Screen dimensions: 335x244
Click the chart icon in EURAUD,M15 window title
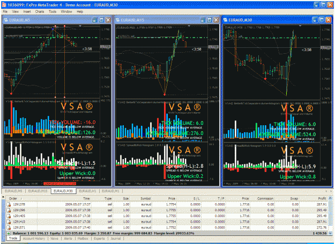coord(117,20)
